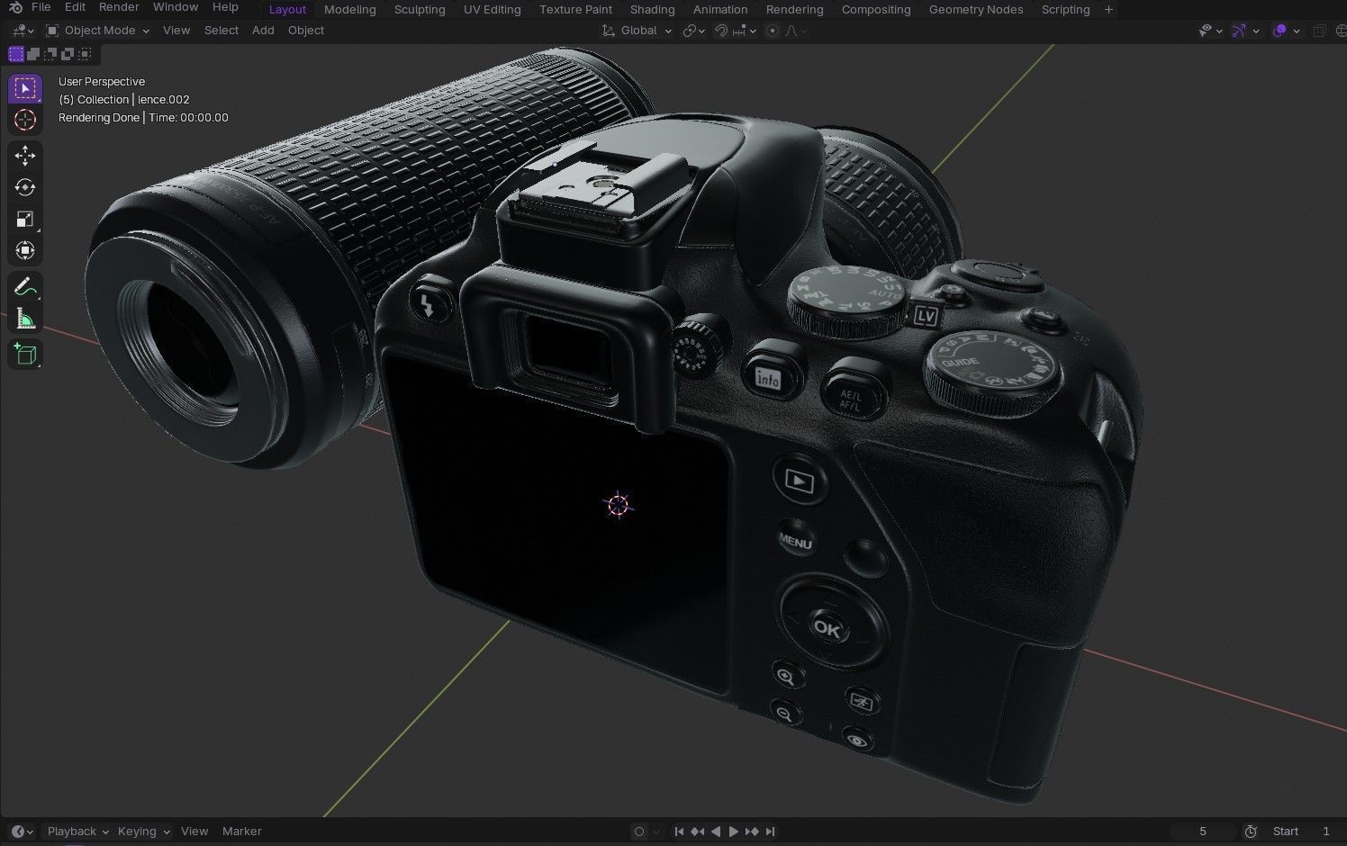This screenshot has width=1347, height=846.
Task: Open Global transform orientation dropdown
Action: click(x=637, y=31)
